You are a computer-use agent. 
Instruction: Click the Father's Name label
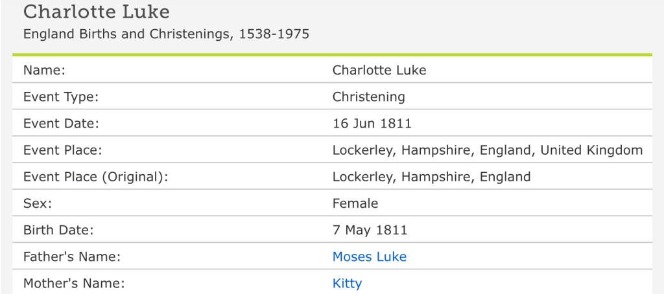coord(72,256)
